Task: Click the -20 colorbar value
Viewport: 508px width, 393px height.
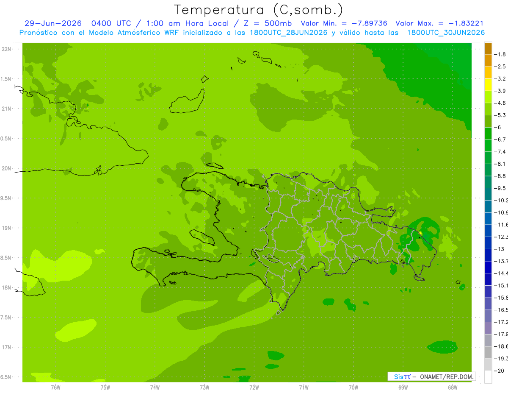Action: [x=500, y=371]
